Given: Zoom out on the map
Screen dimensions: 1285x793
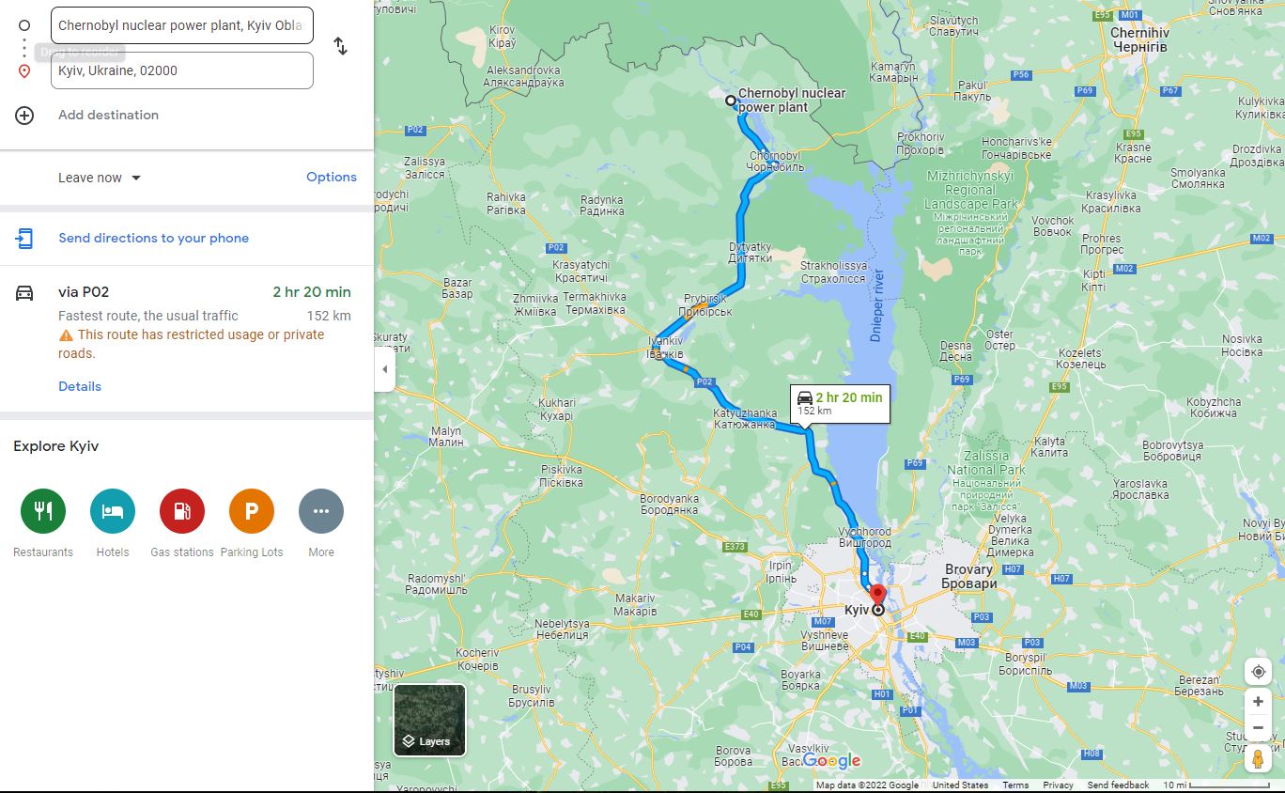Looking at the screenshot, I should coord(1258,727).
